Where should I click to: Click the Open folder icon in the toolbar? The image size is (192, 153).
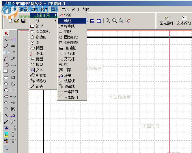tap(17, 21)
